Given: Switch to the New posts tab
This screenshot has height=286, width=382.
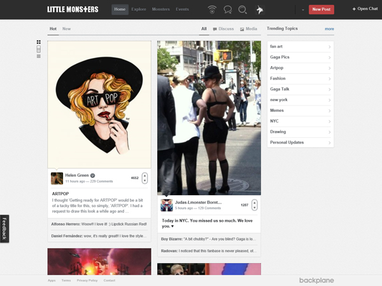Looking at the screenshot, I should pyautogui.click(x=66, y=29).
